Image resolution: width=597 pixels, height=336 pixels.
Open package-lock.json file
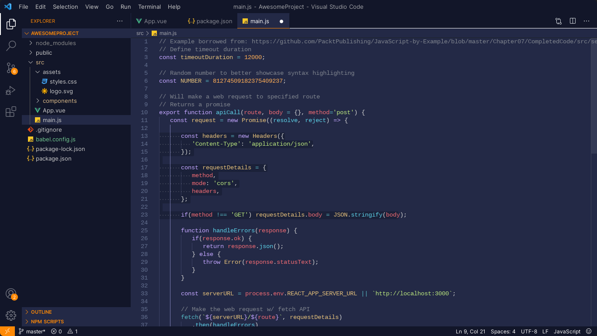point(76,149)
